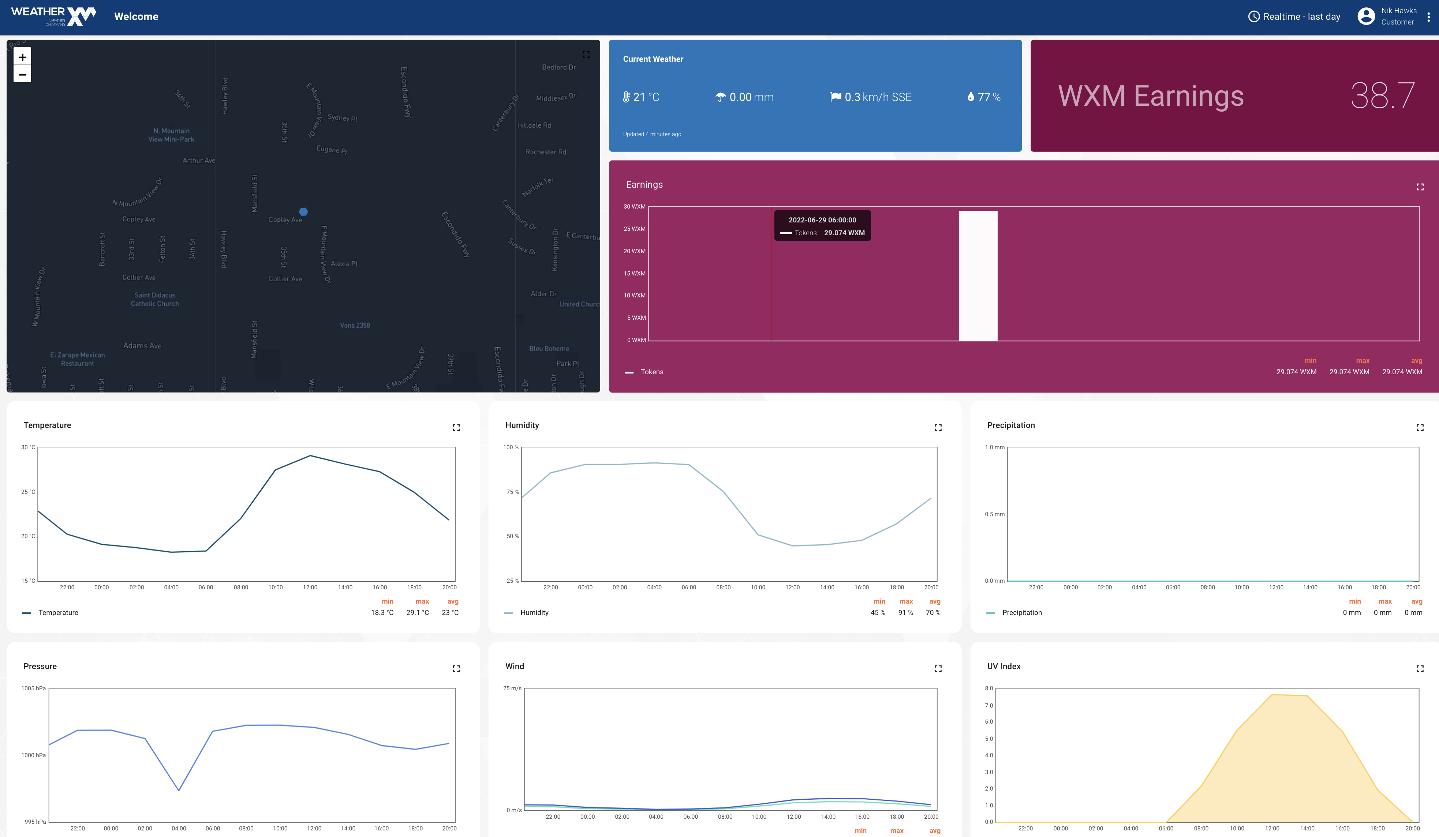The image size is (1439, 837).
Task: Zoom out on the map
Action: click(22, 75)
